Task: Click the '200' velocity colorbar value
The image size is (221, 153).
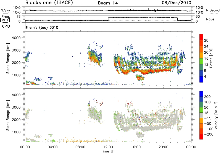Action: [x=207, y=97]
